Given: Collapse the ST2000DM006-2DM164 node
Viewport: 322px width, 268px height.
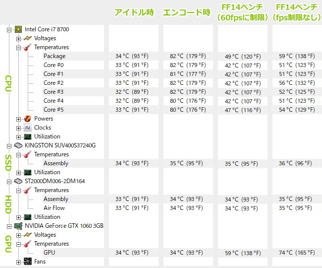Looking at the screenshot, I should [x=9, y=182].
